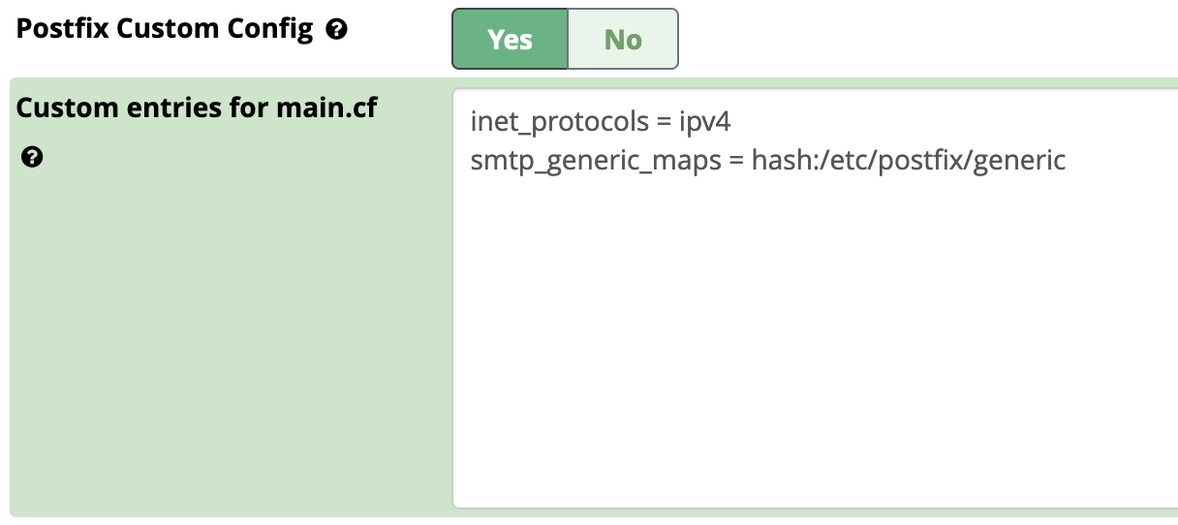Click the word smtp_generic_maps in the text area
Viewport: 1178px width, 525px height.
coord(596,160)
